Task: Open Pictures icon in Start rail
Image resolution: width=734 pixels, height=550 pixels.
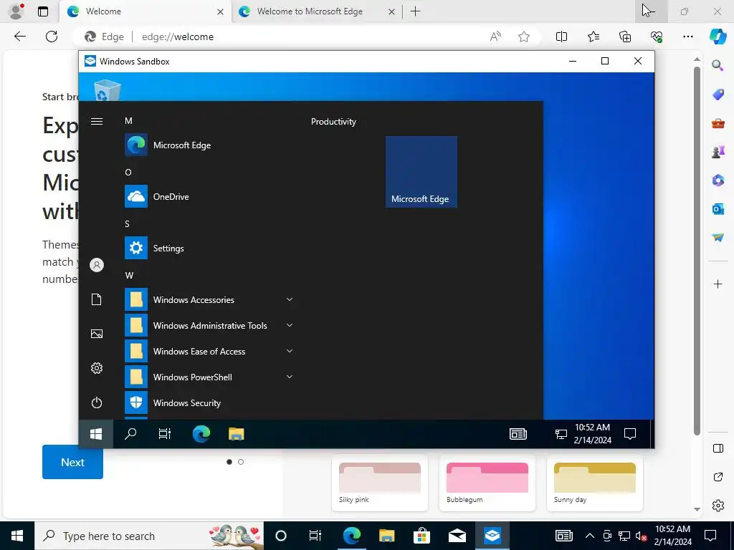Action: click(97, 334)
